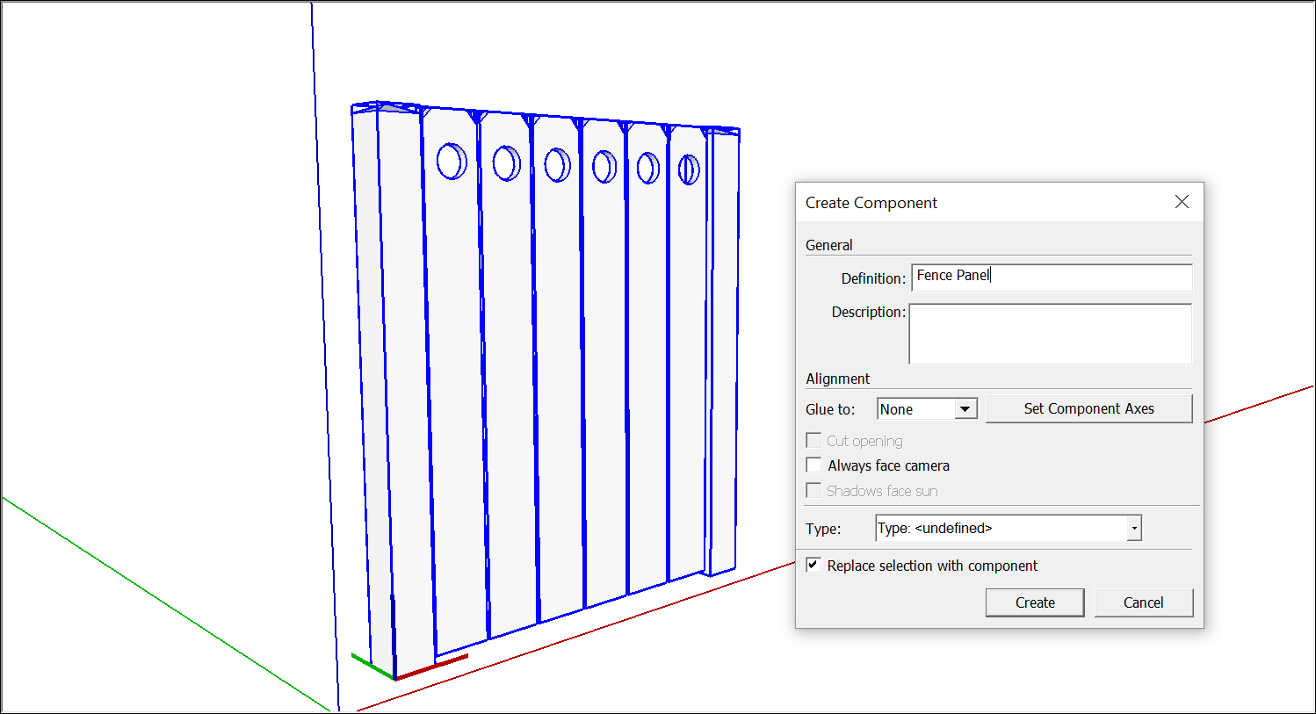Toggle the Cut opening checkbox
Image resolution: width=1316 pixels, height=714 pixels.
click(x=814, y=441)
